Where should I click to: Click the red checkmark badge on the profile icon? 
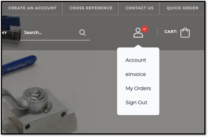tap(144, 29)
